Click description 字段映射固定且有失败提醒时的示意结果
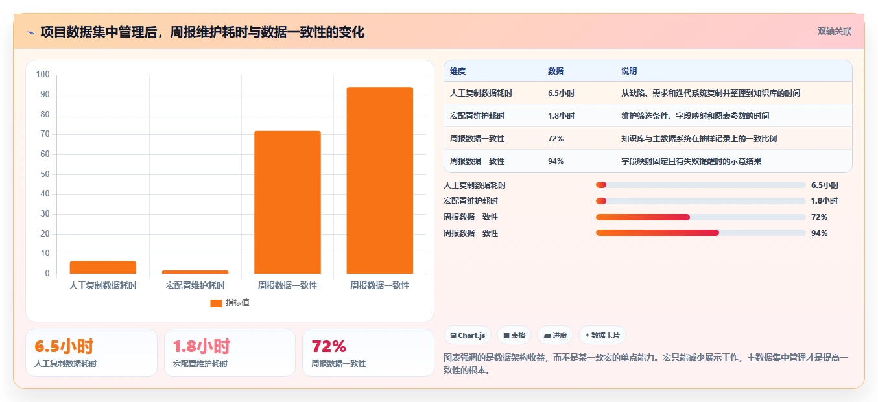The image size is (878, 402). point(691,161)
